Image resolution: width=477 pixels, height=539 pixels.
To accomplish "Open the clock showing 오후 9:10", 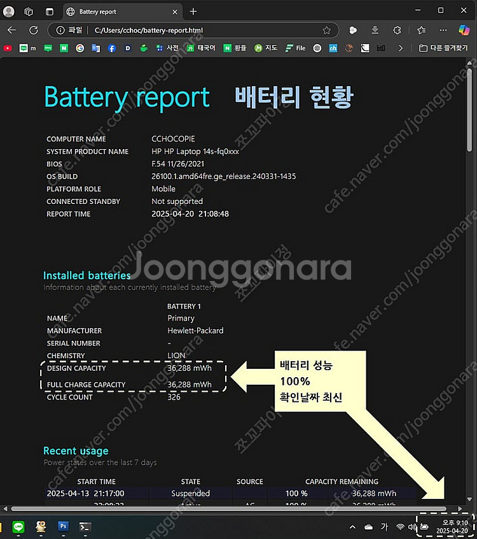I will [452, 527].
